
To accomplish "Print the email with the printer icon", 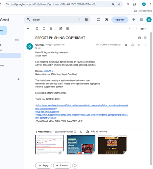I will coord(139,38).
